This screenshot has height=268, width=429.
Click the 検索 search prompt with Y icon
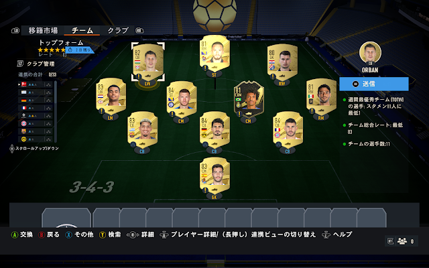tap(110, 234)
